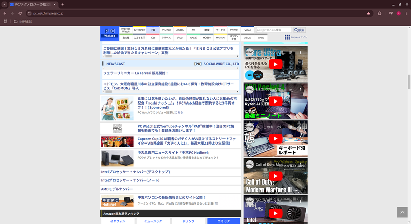Click PAD channel avatar on Call of Duty video
Screen dimensions: 411x224
tap(250, 165)
